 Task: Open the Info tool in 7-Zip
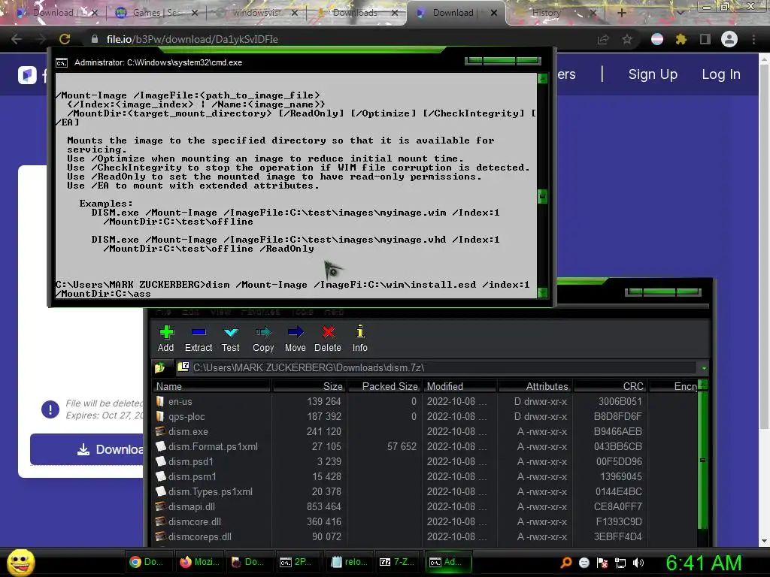point(360,339)
